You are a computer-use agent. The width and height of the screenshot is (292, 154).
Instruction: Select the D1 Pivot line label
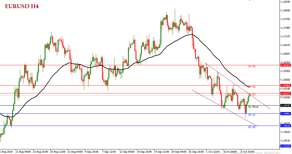click(253, 107)
